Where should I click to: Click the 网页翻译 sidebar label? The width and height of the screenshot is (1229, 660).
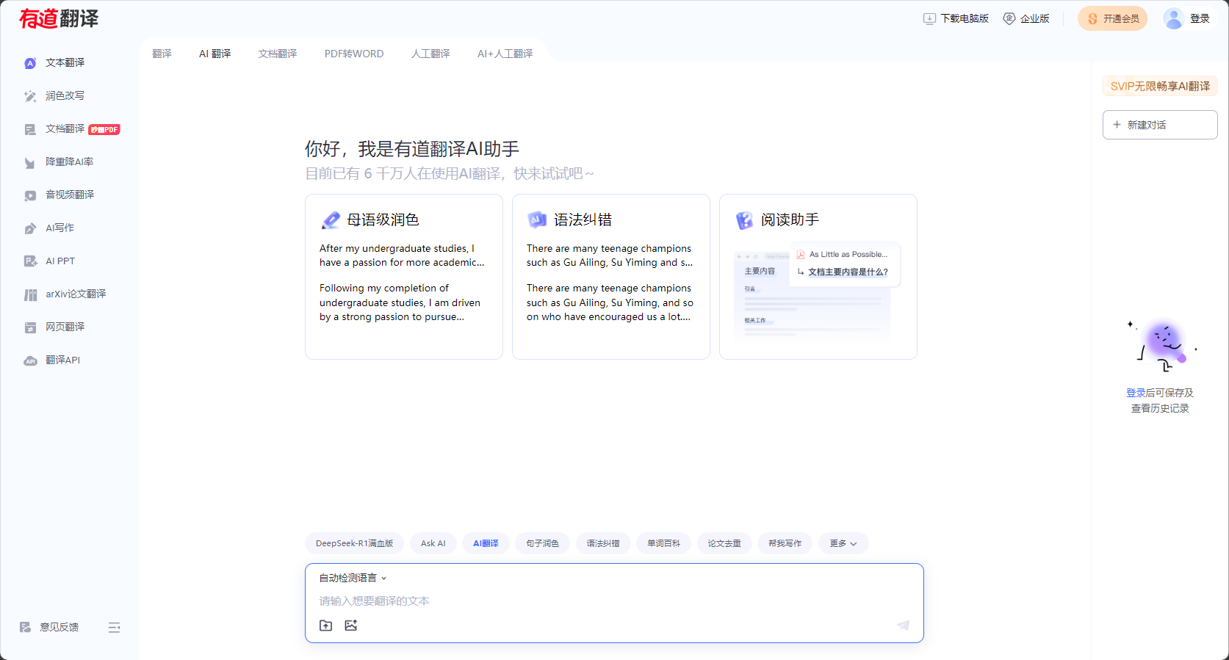[x=65, y=327]
